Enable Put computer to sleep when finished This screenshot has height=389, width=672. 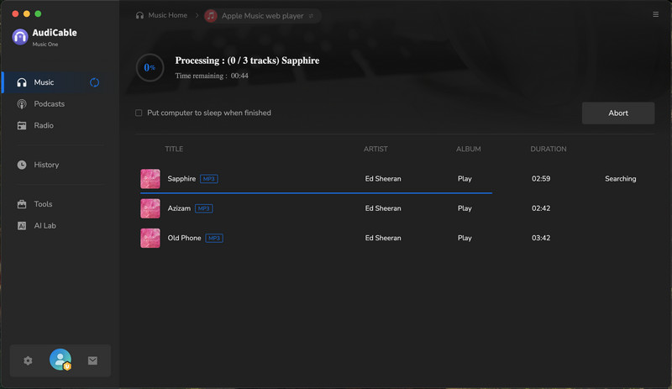click(139, 113)
